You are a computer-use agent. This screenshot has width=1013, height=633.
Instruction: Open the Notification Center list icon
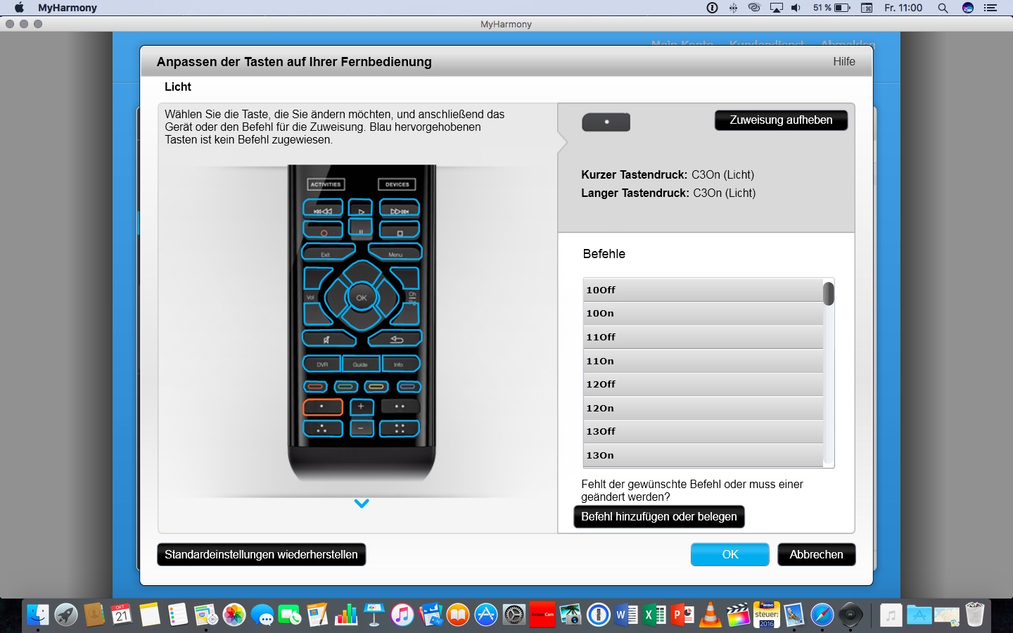click(990, 8)
